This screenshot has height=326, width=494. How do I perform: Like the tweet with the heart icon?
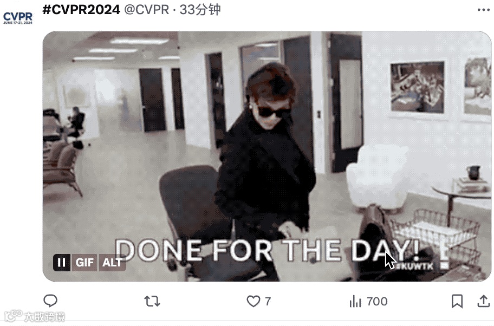coord(253,301)
